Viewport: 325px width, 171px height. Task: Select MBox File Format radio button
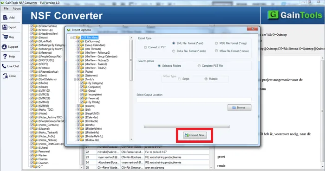click(216, 51)
